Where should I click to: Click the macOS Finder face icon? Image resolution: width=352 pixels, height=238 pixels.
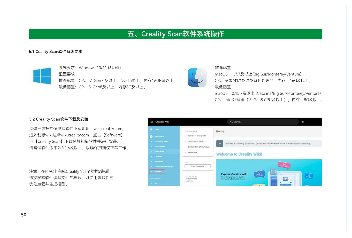tap(197, 78)
